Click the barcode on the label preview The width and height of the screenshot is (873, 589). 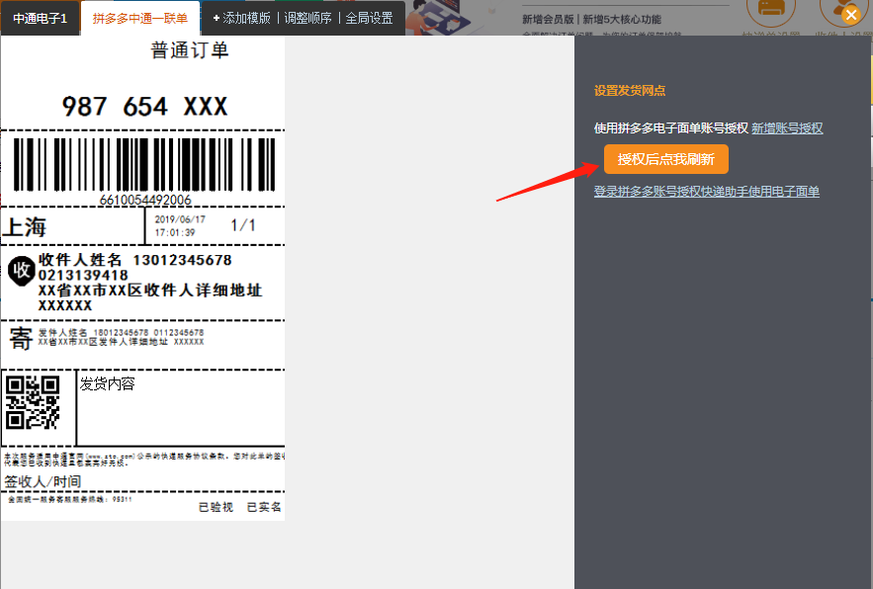pyautogui.click(x=144, y=165)
